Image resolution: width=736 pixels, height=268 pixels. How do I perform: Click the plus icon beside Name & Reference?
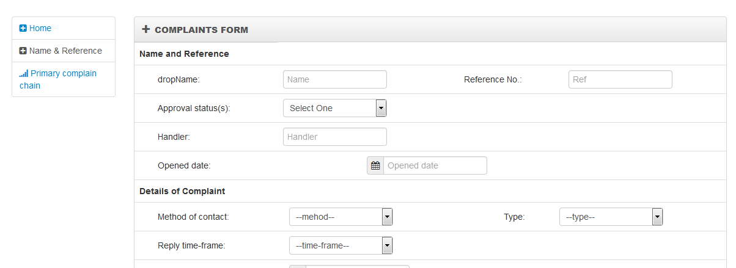tap(23, 51)
